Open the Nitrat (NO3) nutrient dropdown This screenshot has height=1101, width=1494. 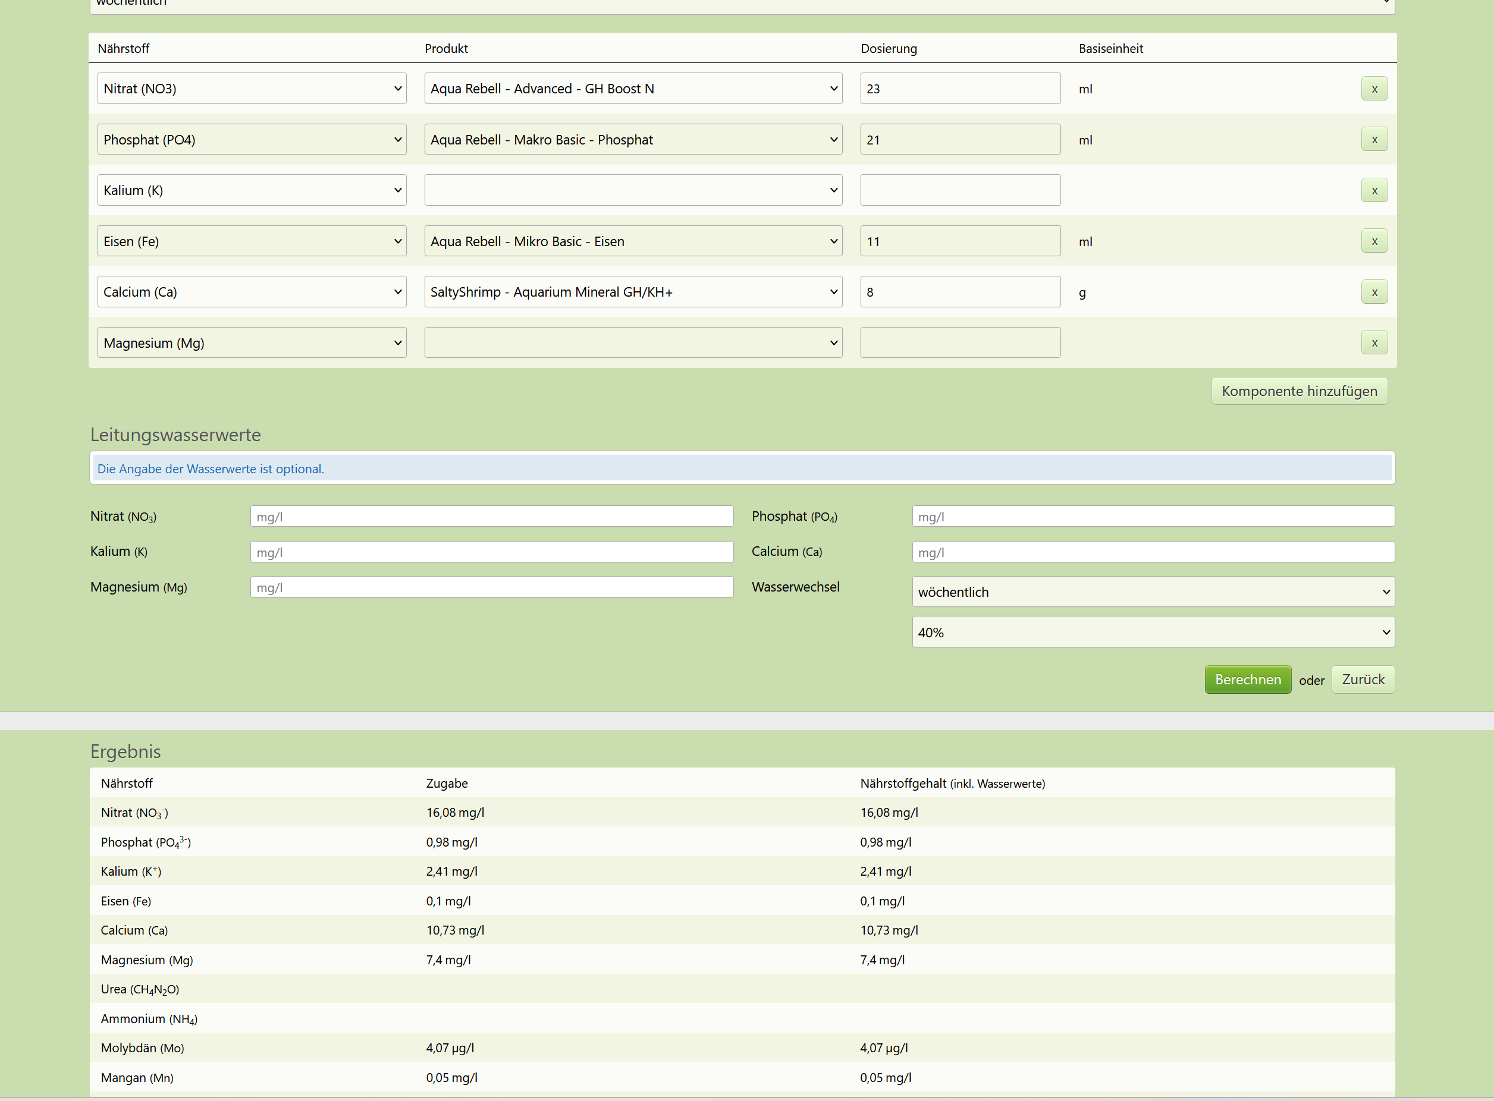tap(252, 89)
